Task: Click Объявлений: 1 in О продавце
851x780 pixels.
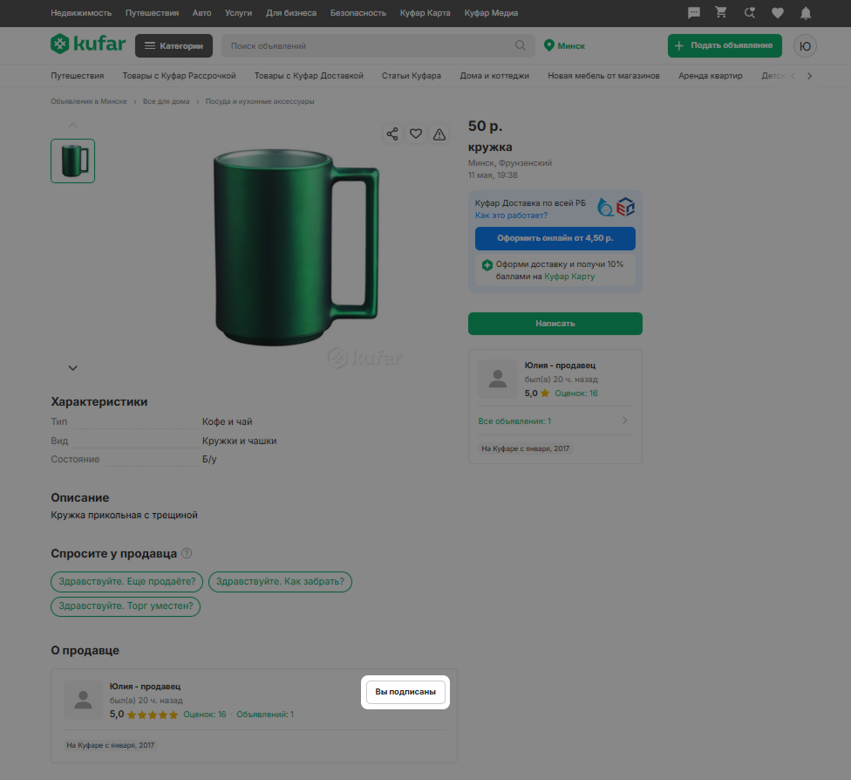Action: (x=265, y=715)
